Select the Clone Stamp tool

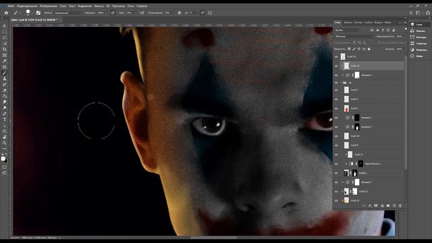point(5,78)
